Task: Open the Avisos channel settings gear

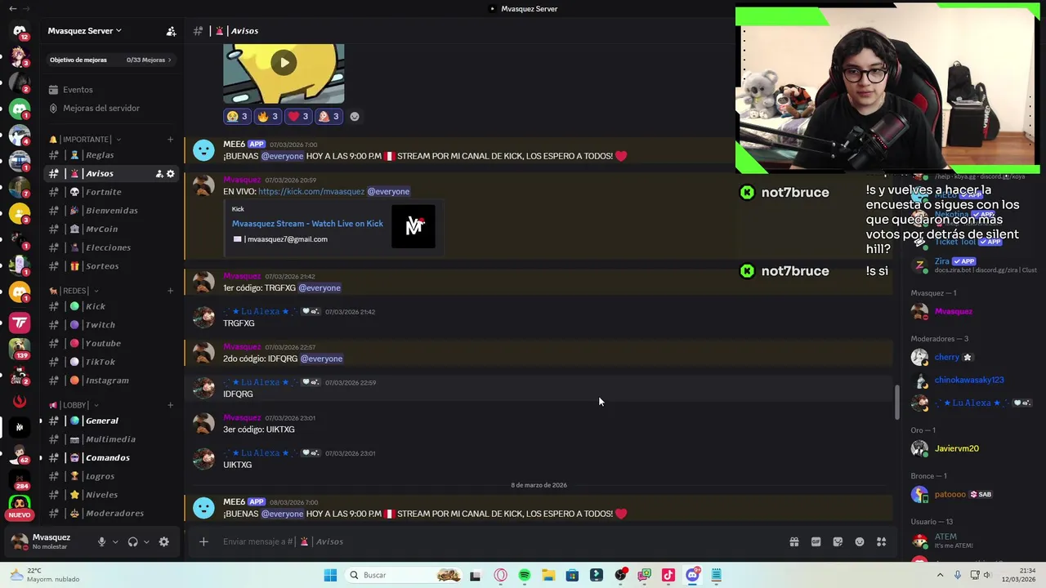Action: (170, 174)
